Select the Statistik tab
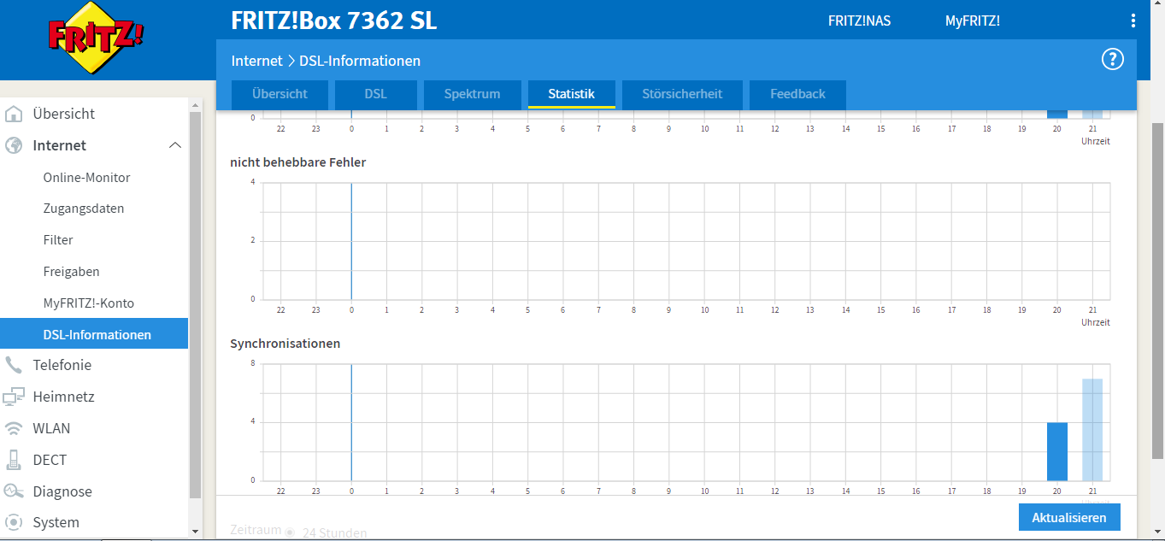Viewport: 1165px width, 541px height. (x=572, y=94)
